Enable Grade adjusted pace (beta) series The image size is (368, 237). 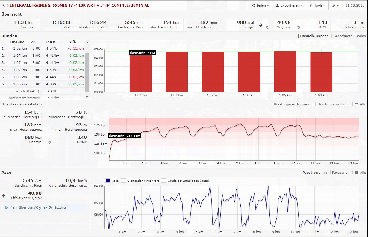[x=163, y=181]
